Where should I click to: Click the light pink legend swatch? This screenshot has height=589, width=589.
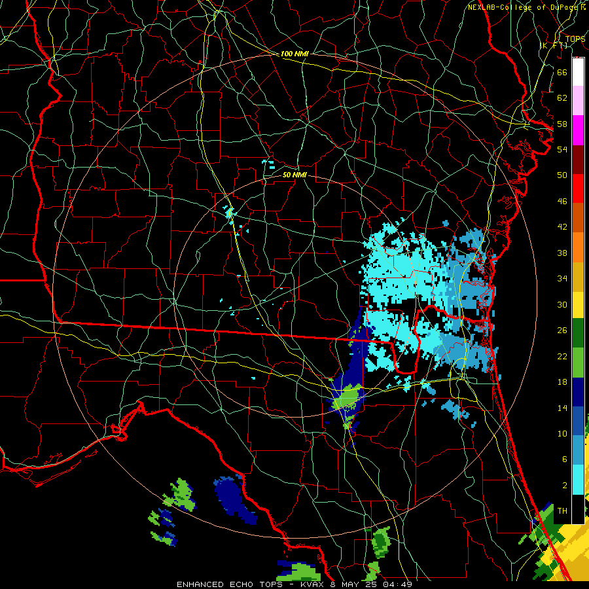click(x=578, y=101)
